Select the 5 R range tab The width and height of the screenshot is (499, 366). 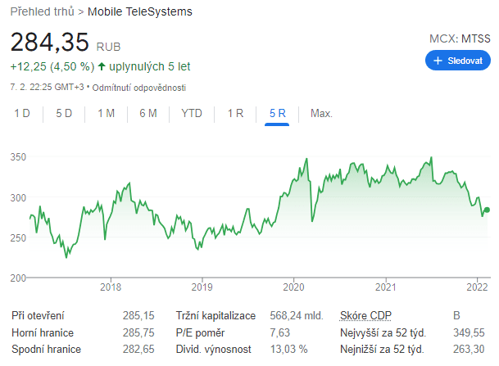point(277,113)
